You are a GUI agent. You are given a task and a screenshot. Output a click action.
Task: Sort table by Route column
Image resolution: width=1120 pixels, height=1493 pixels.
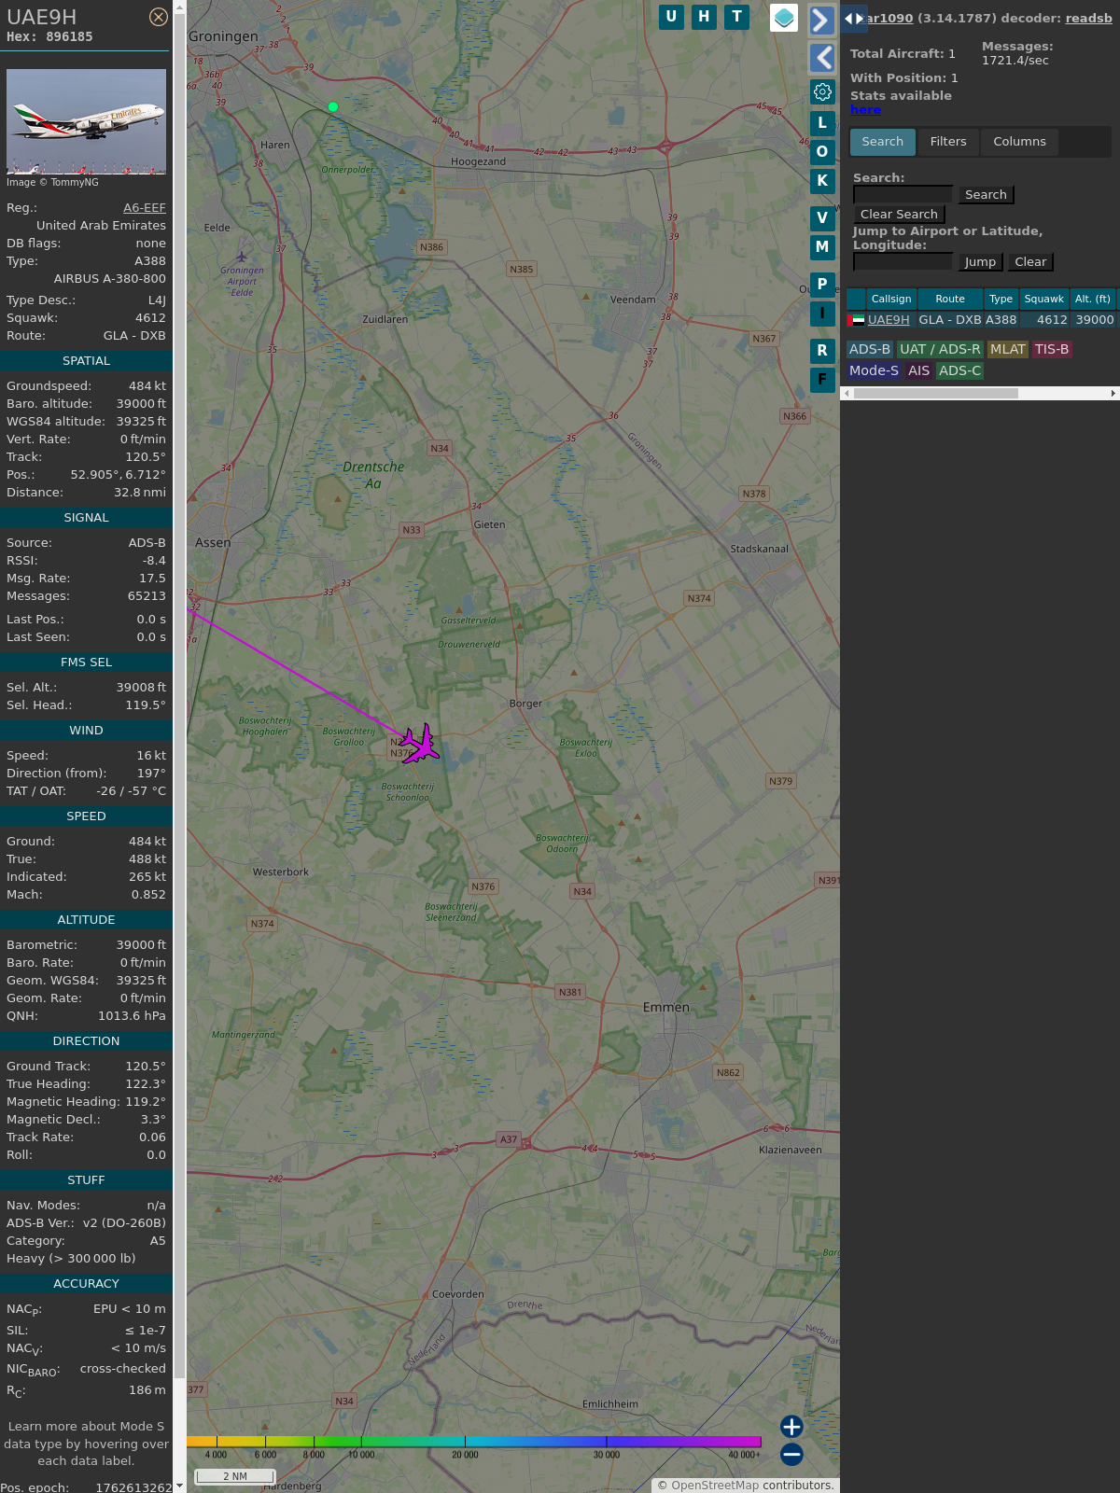pyautogui.click(x=950, y=299)
